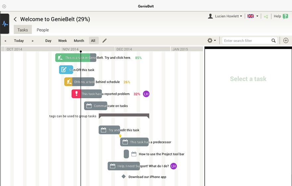
Task: Click the green share icon in the header
Action: (x=266, y=16)
